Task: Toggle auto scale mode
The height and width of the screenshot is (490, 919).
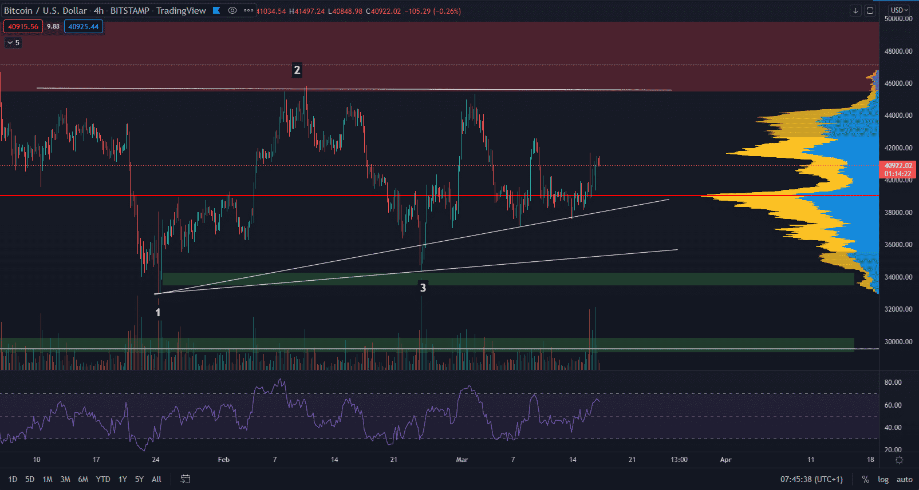Action: (904, 479)
